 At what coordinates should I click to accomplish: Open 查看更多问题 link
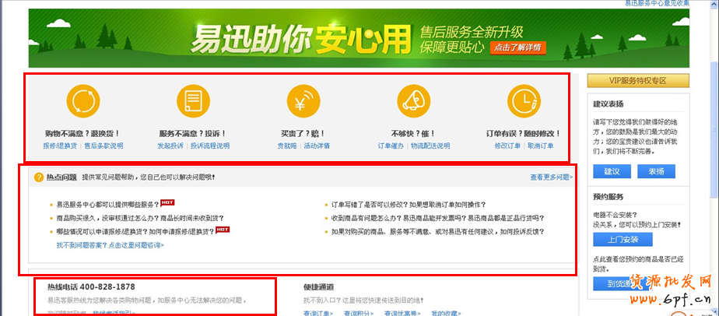tap(551, 177)
